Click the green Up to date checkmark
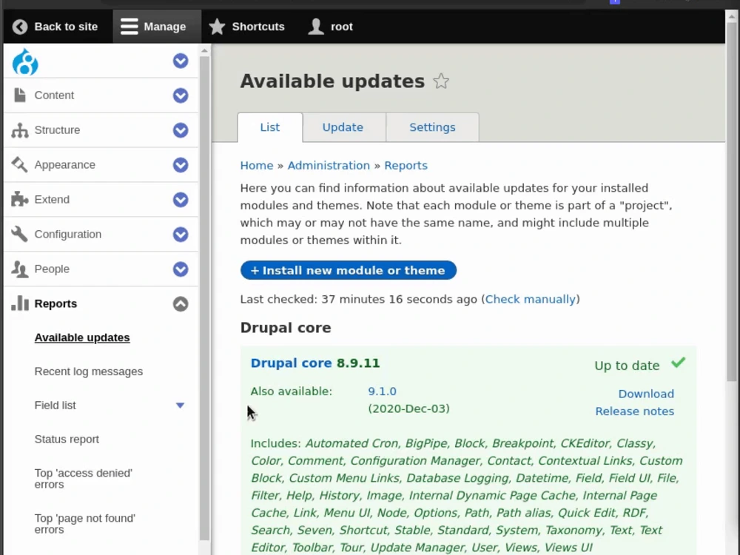This screenshot has width=740, height=555. point(678,363)
